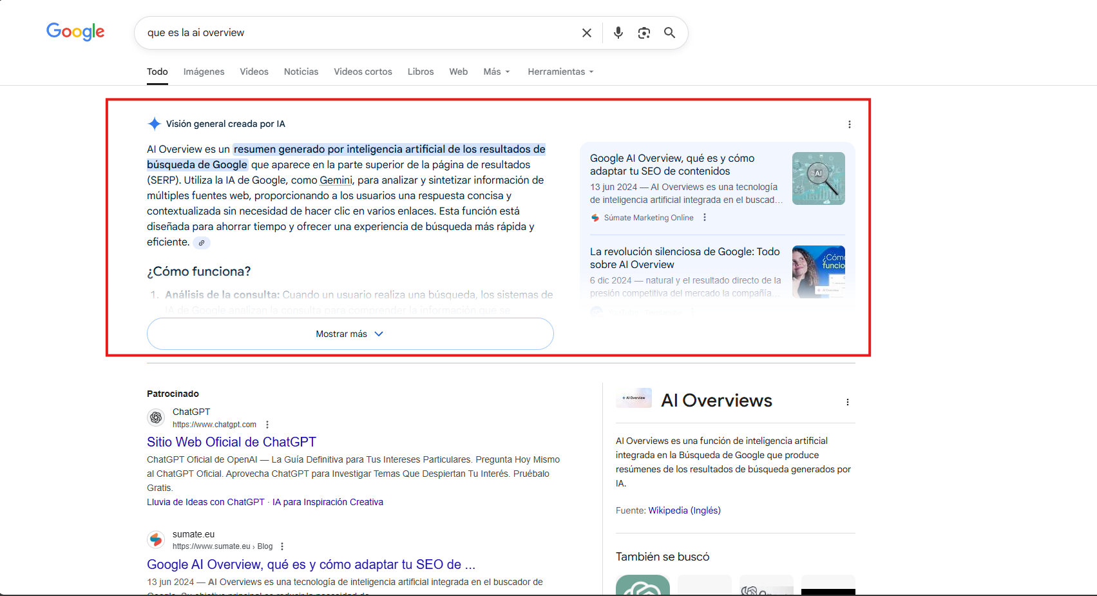Click the Gemini link in AI overview text
The height and width of the screenshot is (596, 1097).
point(336,180)
